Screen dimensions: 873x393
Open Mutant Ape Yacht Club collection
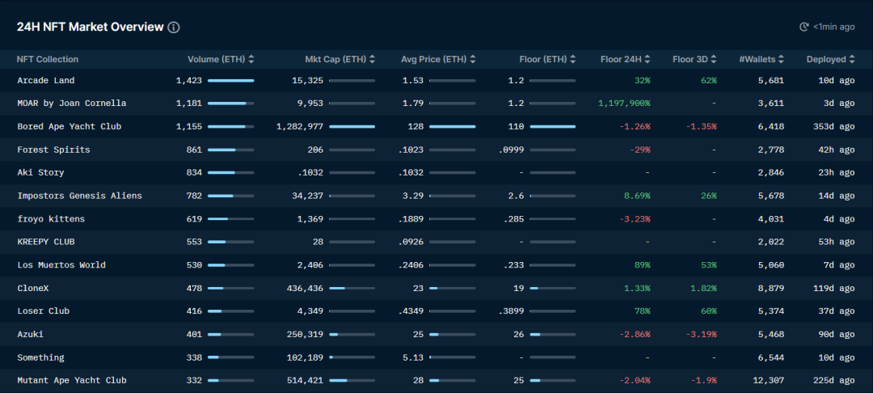point(72,381)
